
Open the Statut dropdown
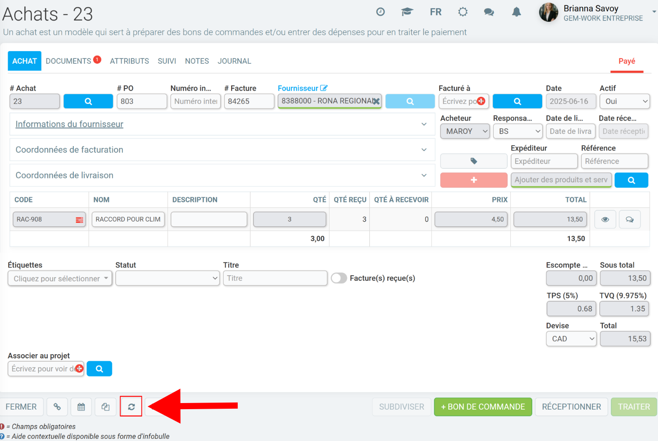pyautogui.click(x=167, y=278)
